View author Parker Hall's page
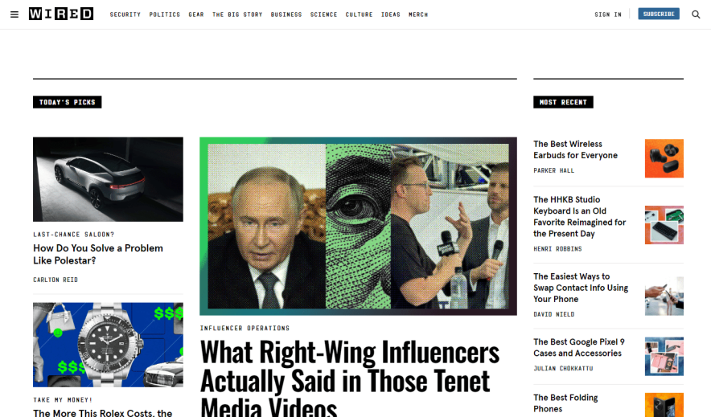The height and width of the screenshot is (417, 711). 553,170
